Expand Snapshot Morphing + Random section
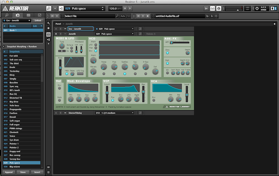This screenshot has width=279, height=176. [x=4, y=47]
